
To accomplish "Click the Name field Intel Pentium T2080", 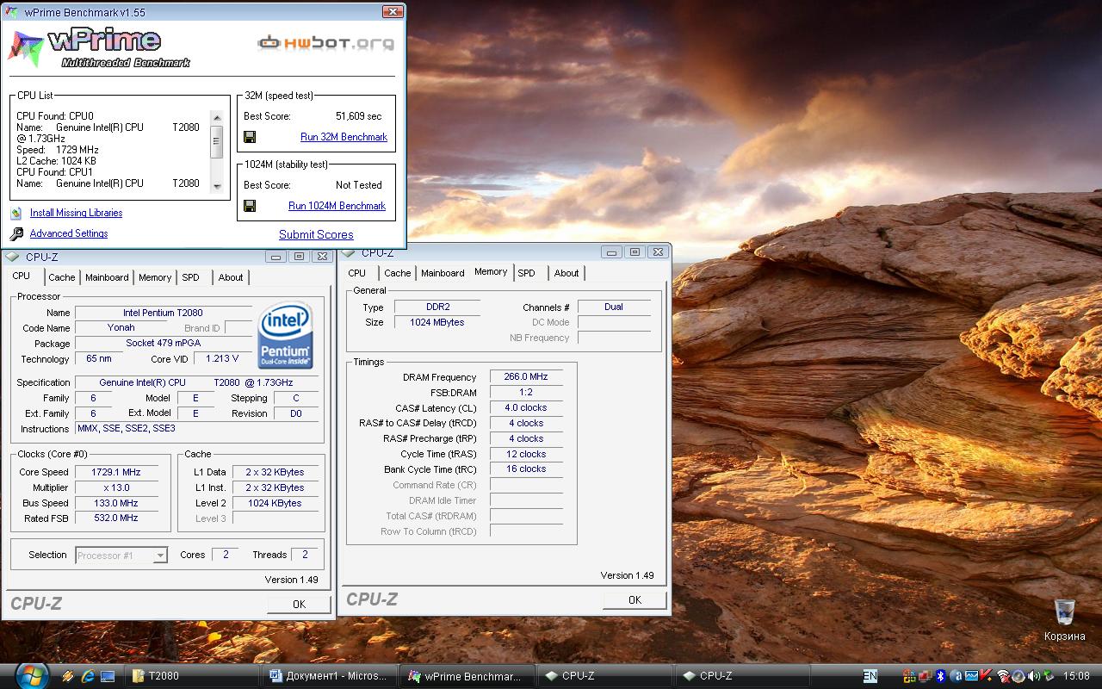I will click(164, 313).
